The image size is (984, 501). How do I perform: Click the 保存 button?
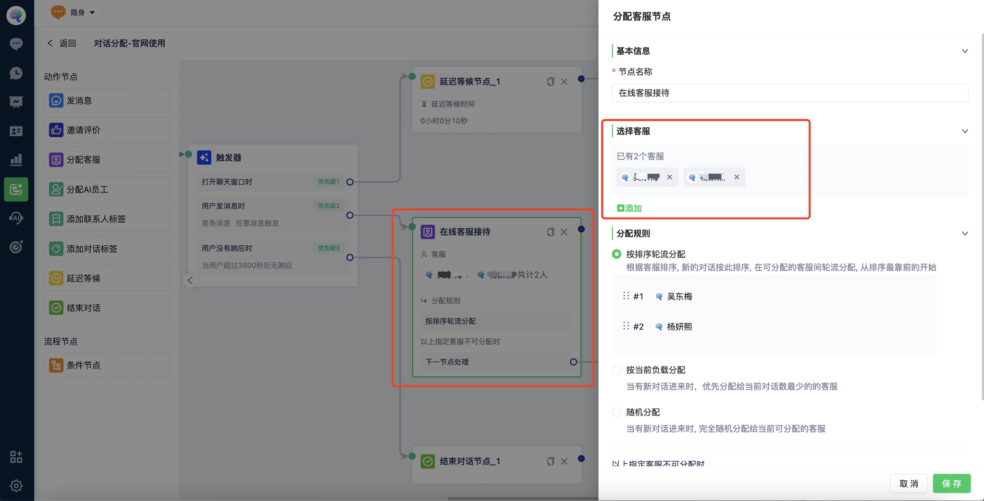click(x=952, y=483)
